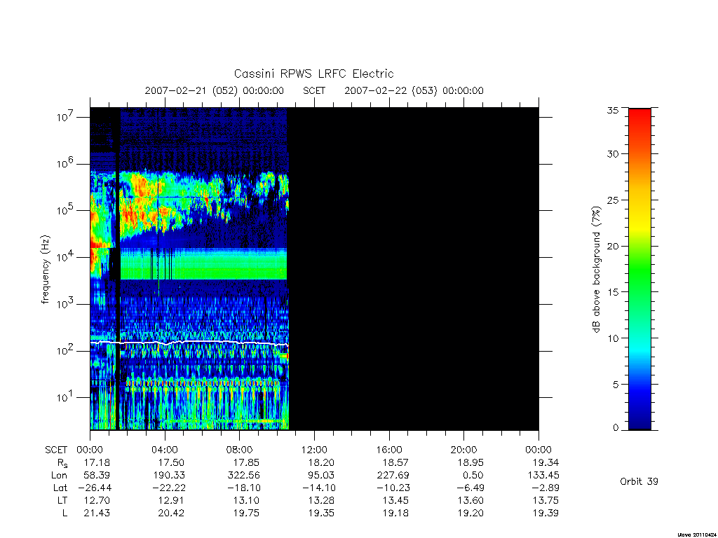Click the dB above background axis label
This screenshot has height=538, width=718.
click(x=596, y=270)
